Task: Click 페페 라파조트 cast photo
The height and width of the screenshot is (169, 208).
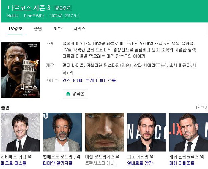Action: pos(188,132)
